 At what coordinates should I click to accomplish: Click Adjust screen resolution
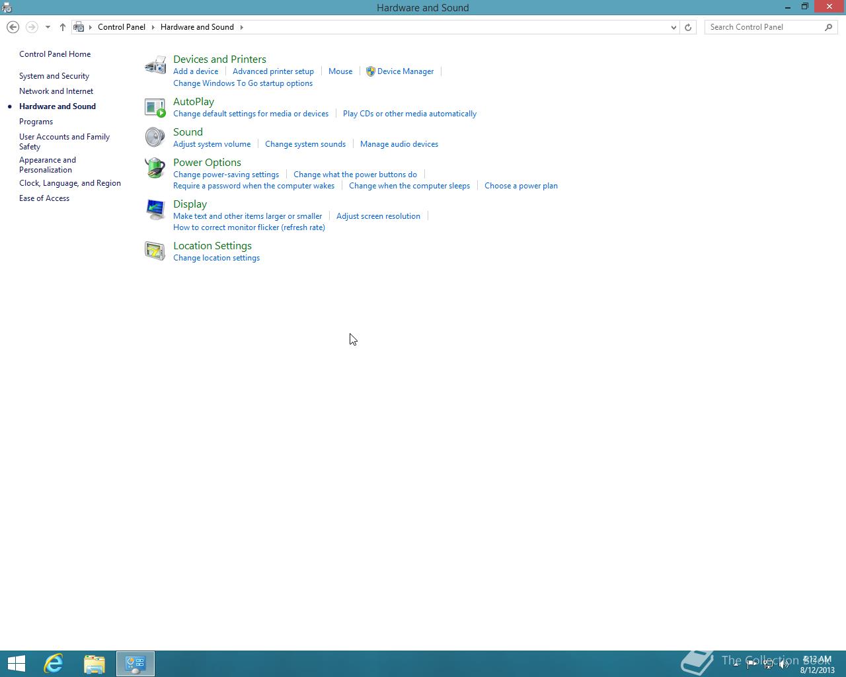[378, 216]
